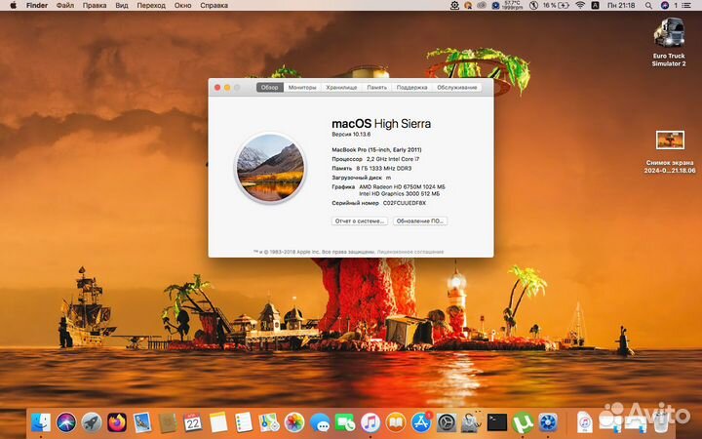
Task: Launch iTunes from the Dock
Action: tap(370, 422)
